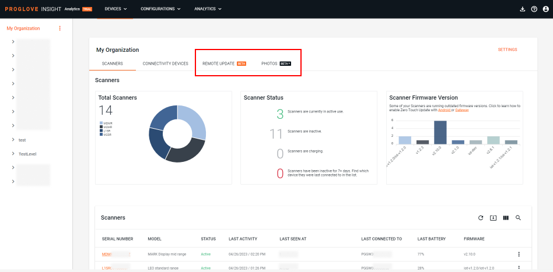Open the user account profile icon

tap(545, 9)
